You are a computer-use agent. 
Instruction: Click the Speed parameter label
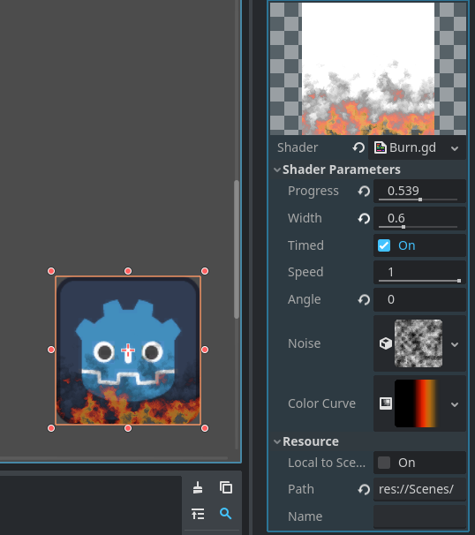[305, 272]
